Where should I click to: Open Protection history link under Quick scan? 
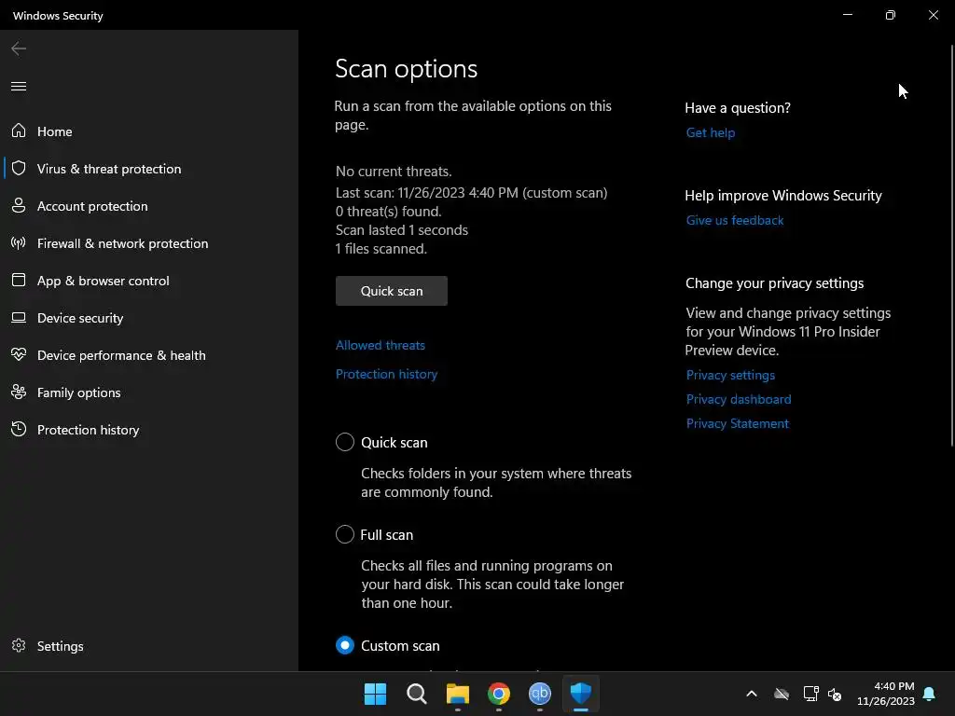pyautogui.click(x=387, y=374)
